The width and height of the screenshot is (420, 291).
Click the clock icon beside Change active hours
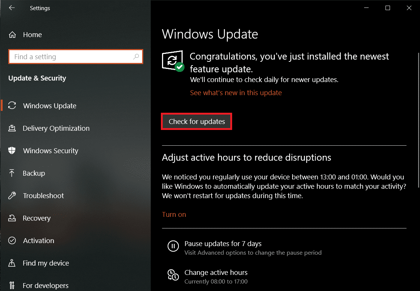(173, 275)
